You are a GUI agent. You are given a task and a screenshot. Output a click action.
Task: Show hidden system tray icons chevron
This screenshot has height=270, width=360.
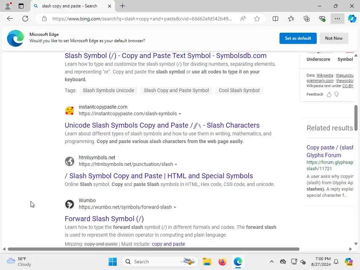tap(272, 262)
